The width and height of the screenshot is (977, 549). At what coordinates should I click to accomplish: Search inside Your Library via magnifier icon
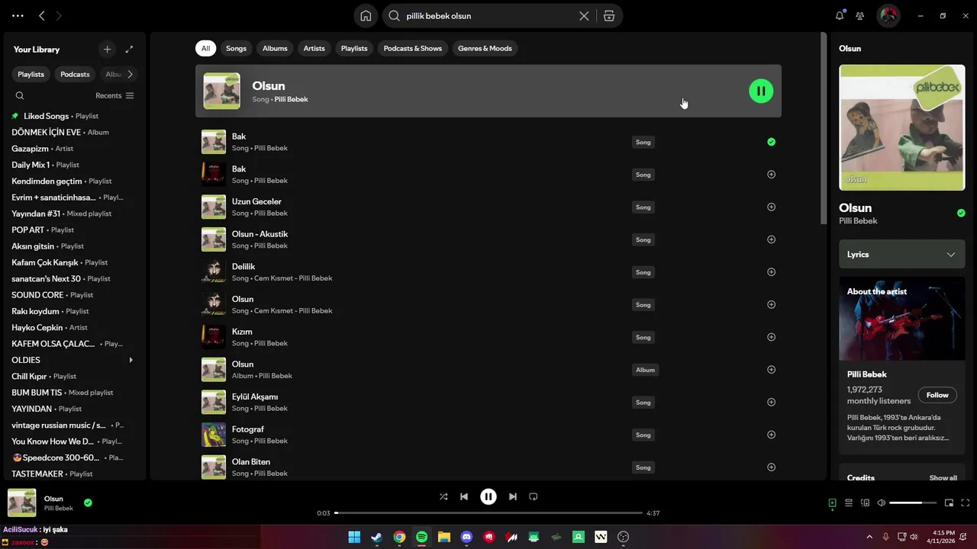click(20, 95)
